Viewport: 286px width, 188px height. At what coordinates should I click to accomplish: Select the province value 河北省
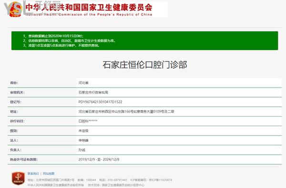click(x=83, y=83)
